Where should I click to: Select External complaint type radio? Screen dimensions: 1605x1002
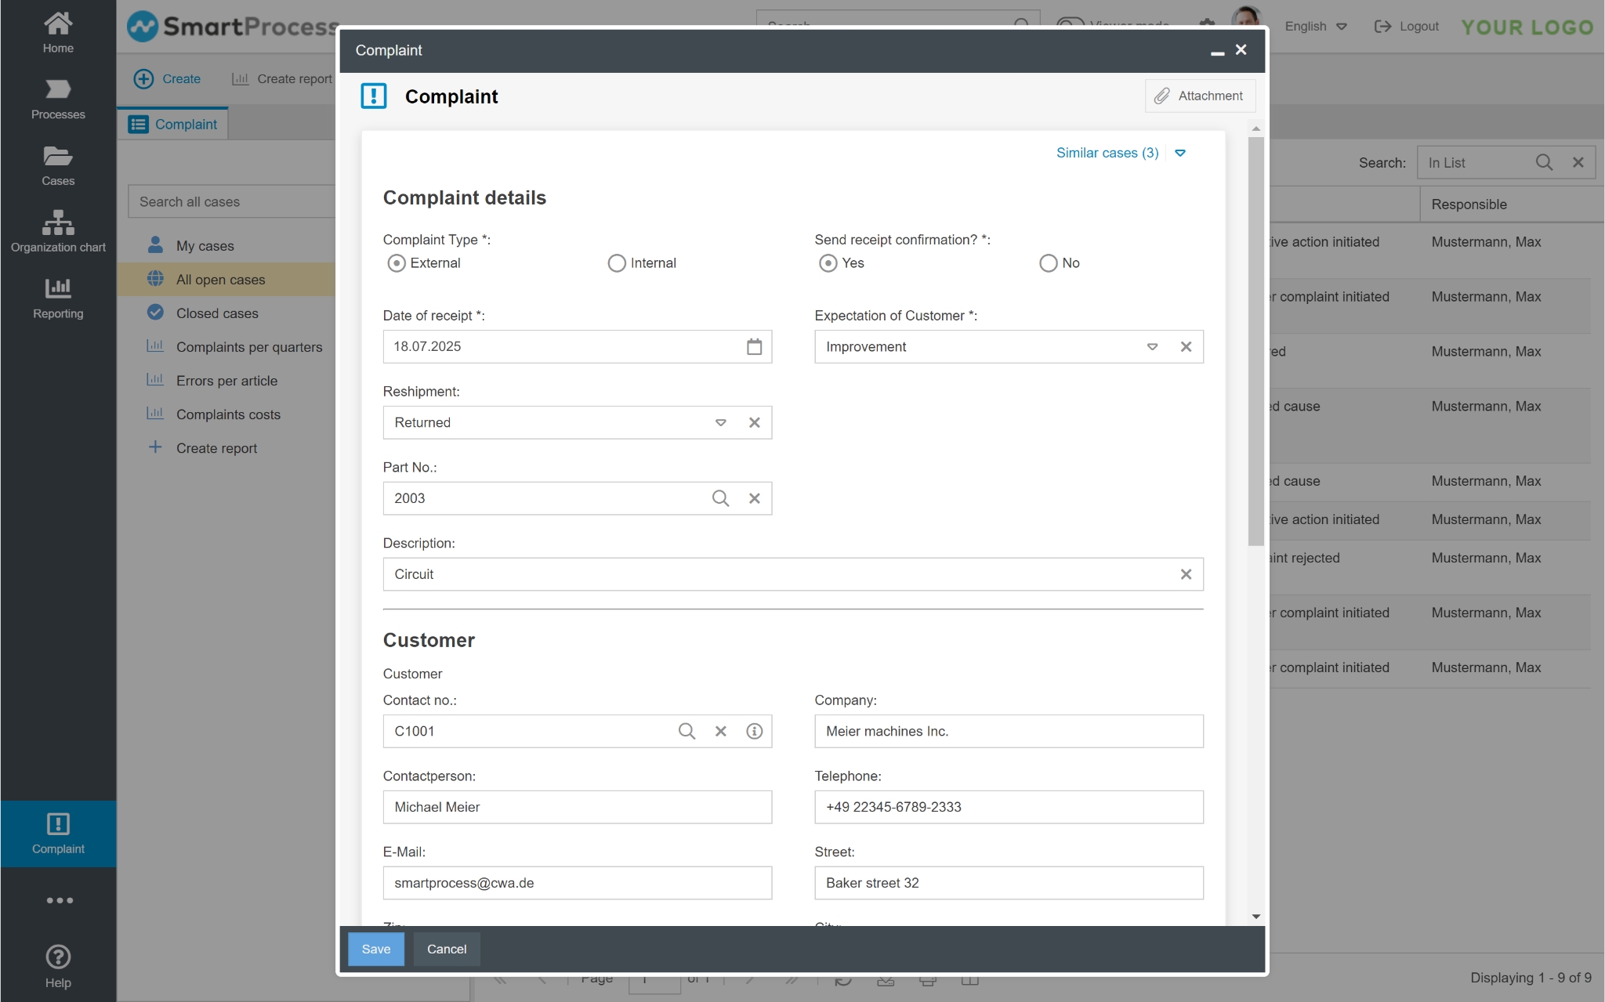tap(397, 263)
